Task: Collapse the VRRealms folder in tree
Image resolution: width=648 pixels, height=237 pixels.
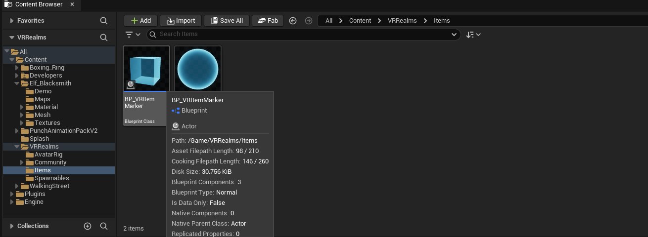Action: click(17, 147)
